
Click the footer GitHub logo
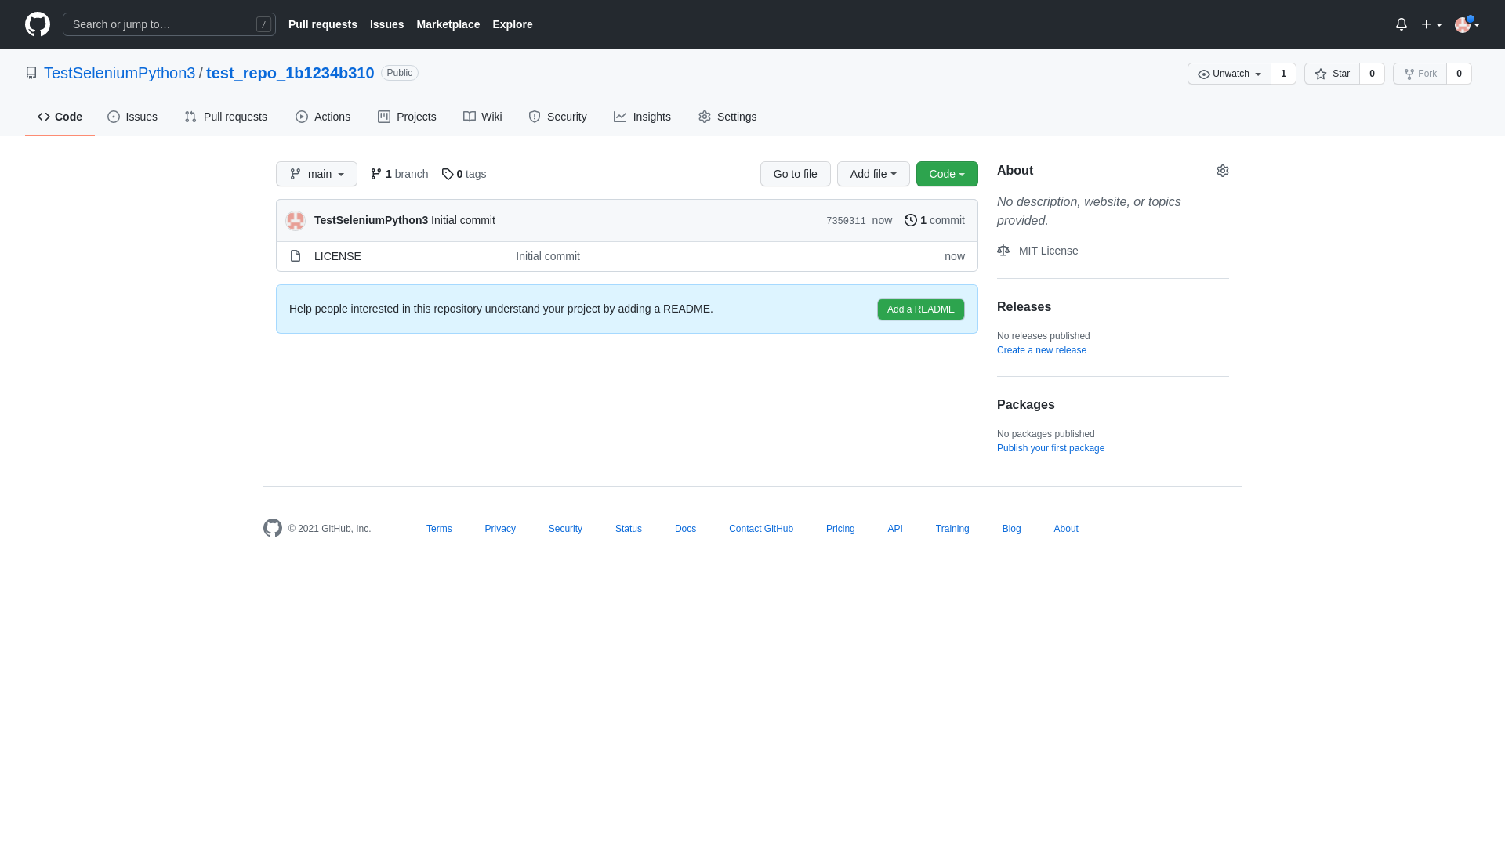(273, 528)
